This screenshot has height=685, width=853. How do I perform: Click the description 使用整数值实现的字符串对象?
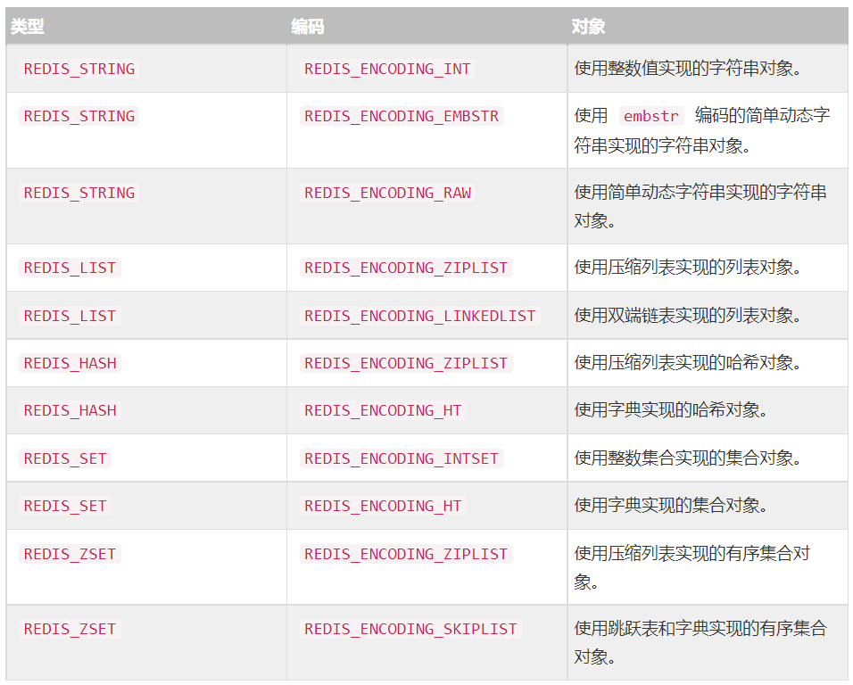(x=688, y=69)
